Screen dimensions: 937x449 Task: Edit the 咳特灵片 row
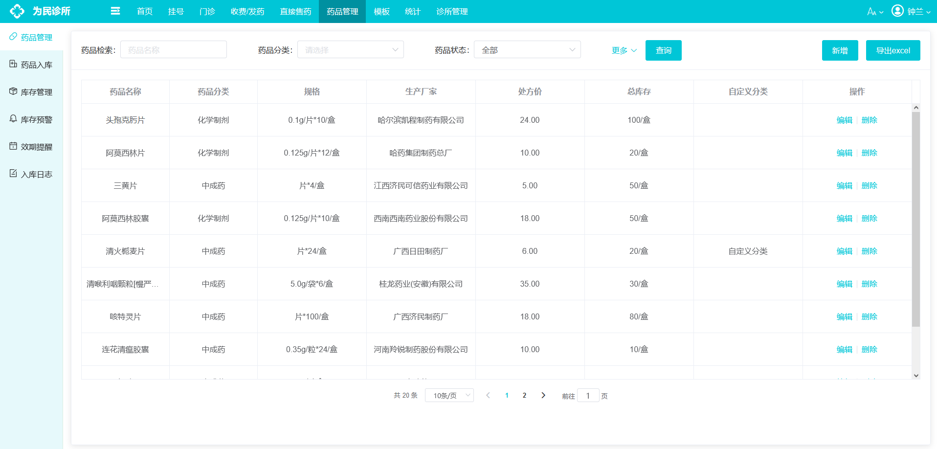click(x=845, y=316)
